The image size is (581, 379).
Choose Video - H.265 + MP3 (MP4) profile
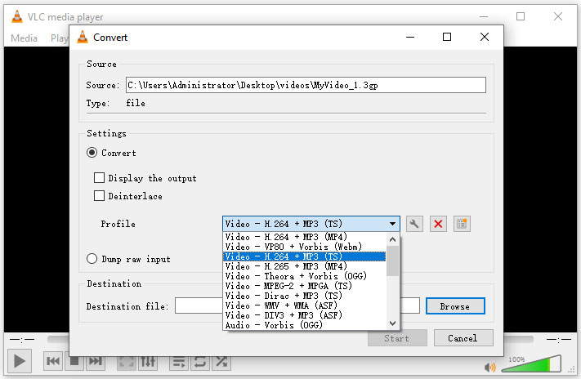click(304, 266)
